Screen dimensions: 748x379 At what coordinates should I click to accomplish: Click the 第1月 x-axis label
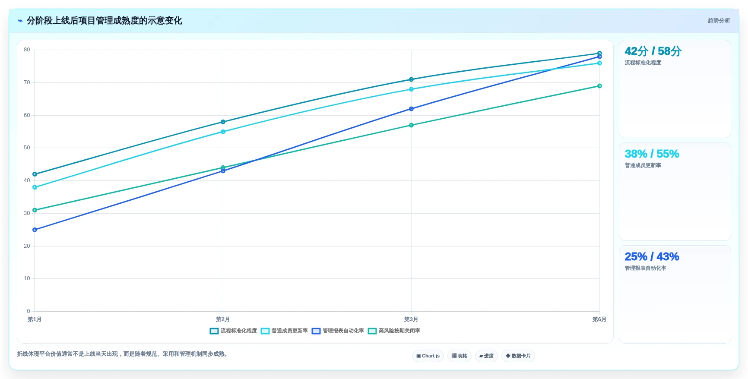click(x=35, y=319)
